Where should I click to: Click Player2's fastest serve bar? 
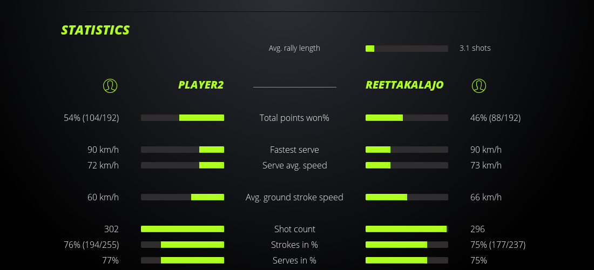[183, 150]
